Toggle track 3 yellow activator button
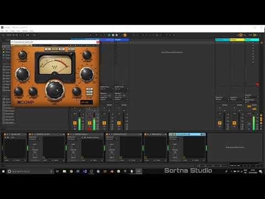Viewport: 265px width, 199px height. 104,123
